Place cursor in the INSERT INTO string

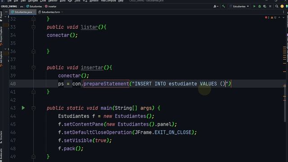tap(180, 84)
